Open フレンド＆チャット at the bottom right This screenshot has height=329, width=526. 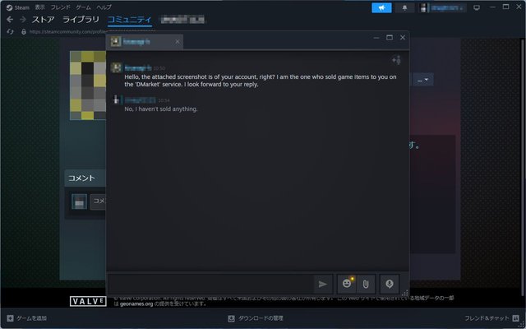(x=491, y=318)
